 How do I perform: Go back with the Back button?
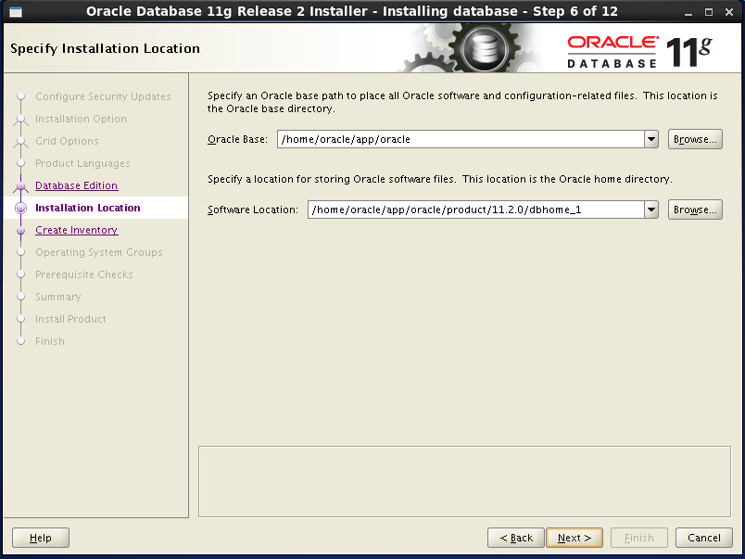[x=516, y=538]
